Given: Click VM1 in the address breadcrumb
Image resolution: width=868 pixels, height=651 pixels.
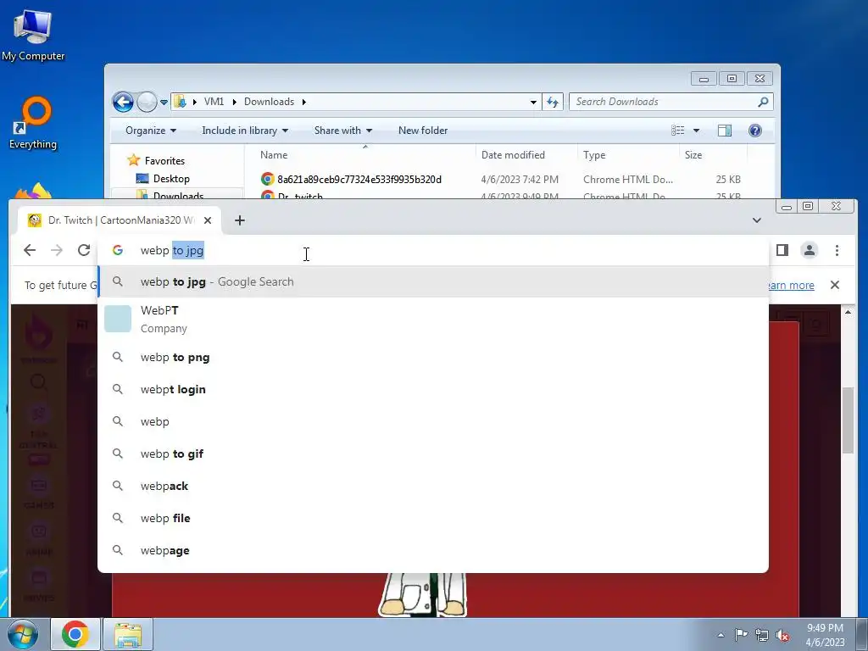Looking at the screenshot, I should click(x=214, y=102).
